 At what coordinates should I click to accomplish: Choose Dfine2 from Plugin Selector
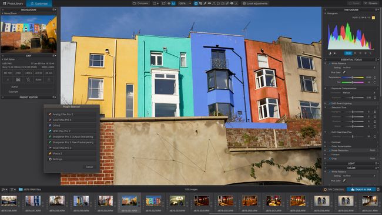click(x=71, y=125)
